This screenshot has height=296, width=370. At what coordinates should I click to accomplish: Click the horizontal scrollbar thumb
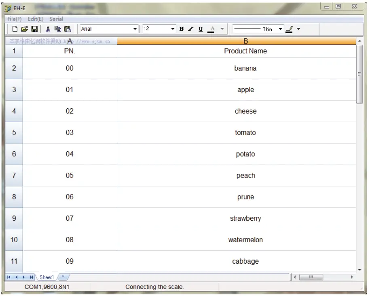click(311, 277)
